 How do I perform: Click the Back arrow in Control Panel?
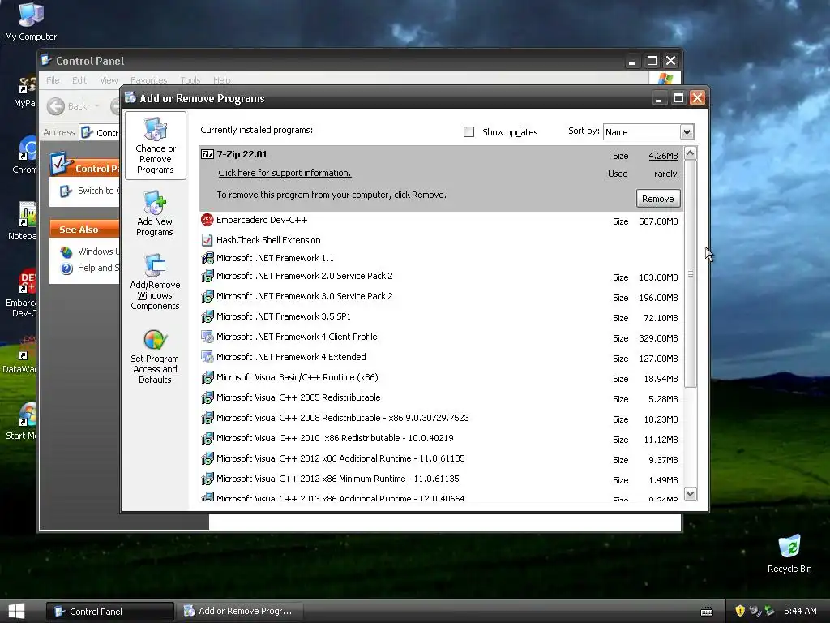(x=56, y=106)
